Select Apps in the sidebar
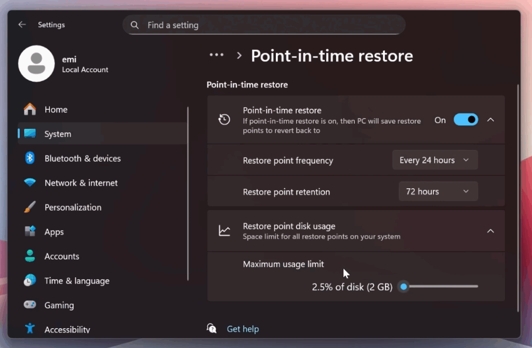Screen dimensions: 532x348 pyautogui.click(x=54, y=232)
